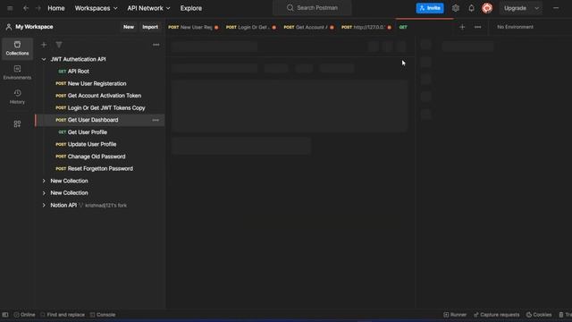Go forward with the right arrow

tap(38, 8)
